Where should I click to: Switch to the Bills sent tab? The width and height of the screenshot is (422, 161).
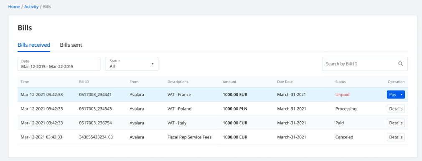(x=71, y=45)
